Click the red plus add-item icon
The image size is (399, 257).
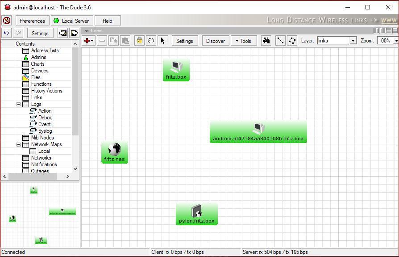point(88,41)
